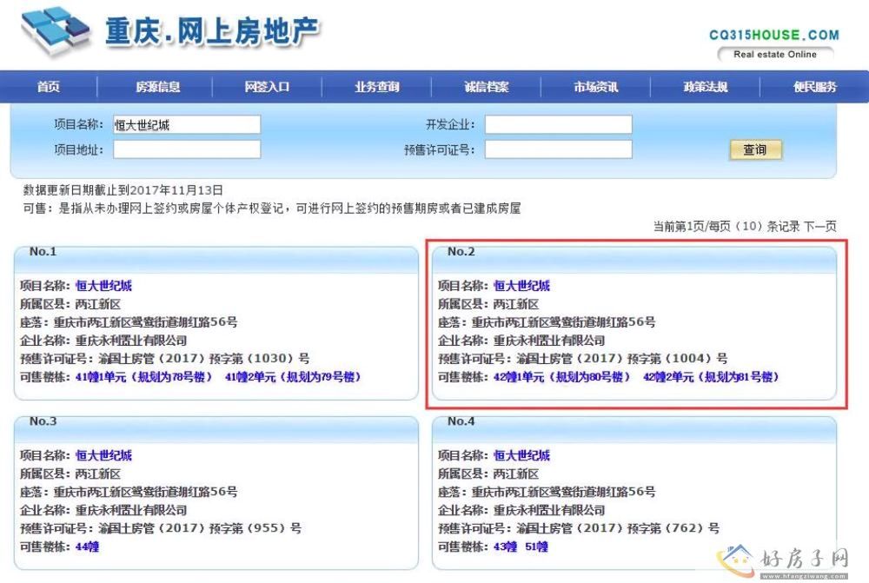
Task: Click 所属区县 两江新区 in No.2
Action: pyautogui.click(x=488, y=304)
